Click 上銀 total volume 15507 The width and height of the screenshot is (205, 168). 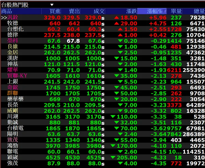pos(196,82)
